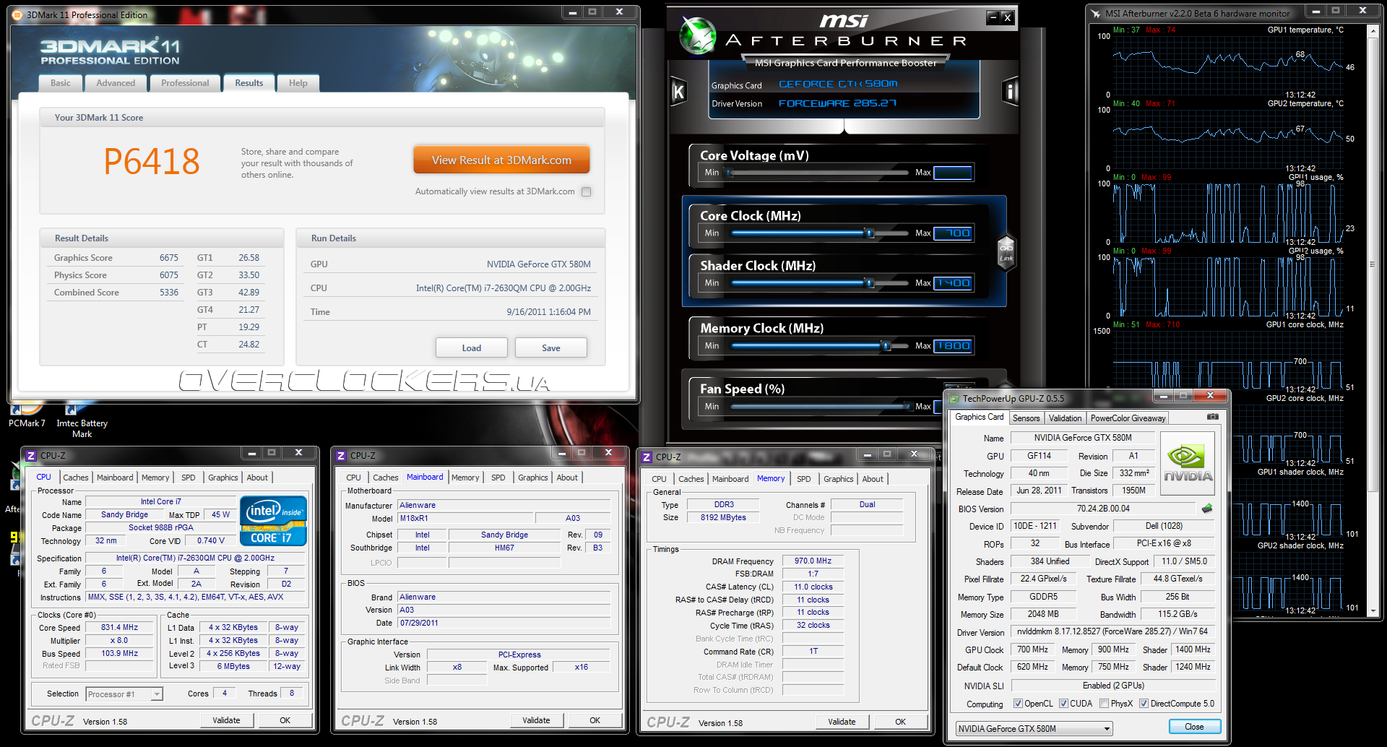Click the MSI Afterburner dragon logo

tap(698, 36)
